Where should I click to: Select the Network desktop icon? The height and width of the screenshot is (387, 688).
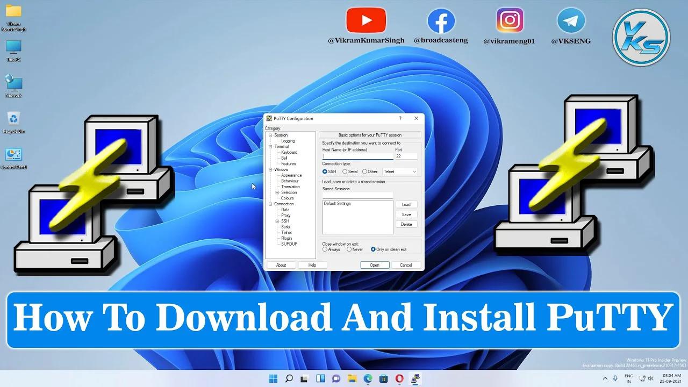pos(13,86)
